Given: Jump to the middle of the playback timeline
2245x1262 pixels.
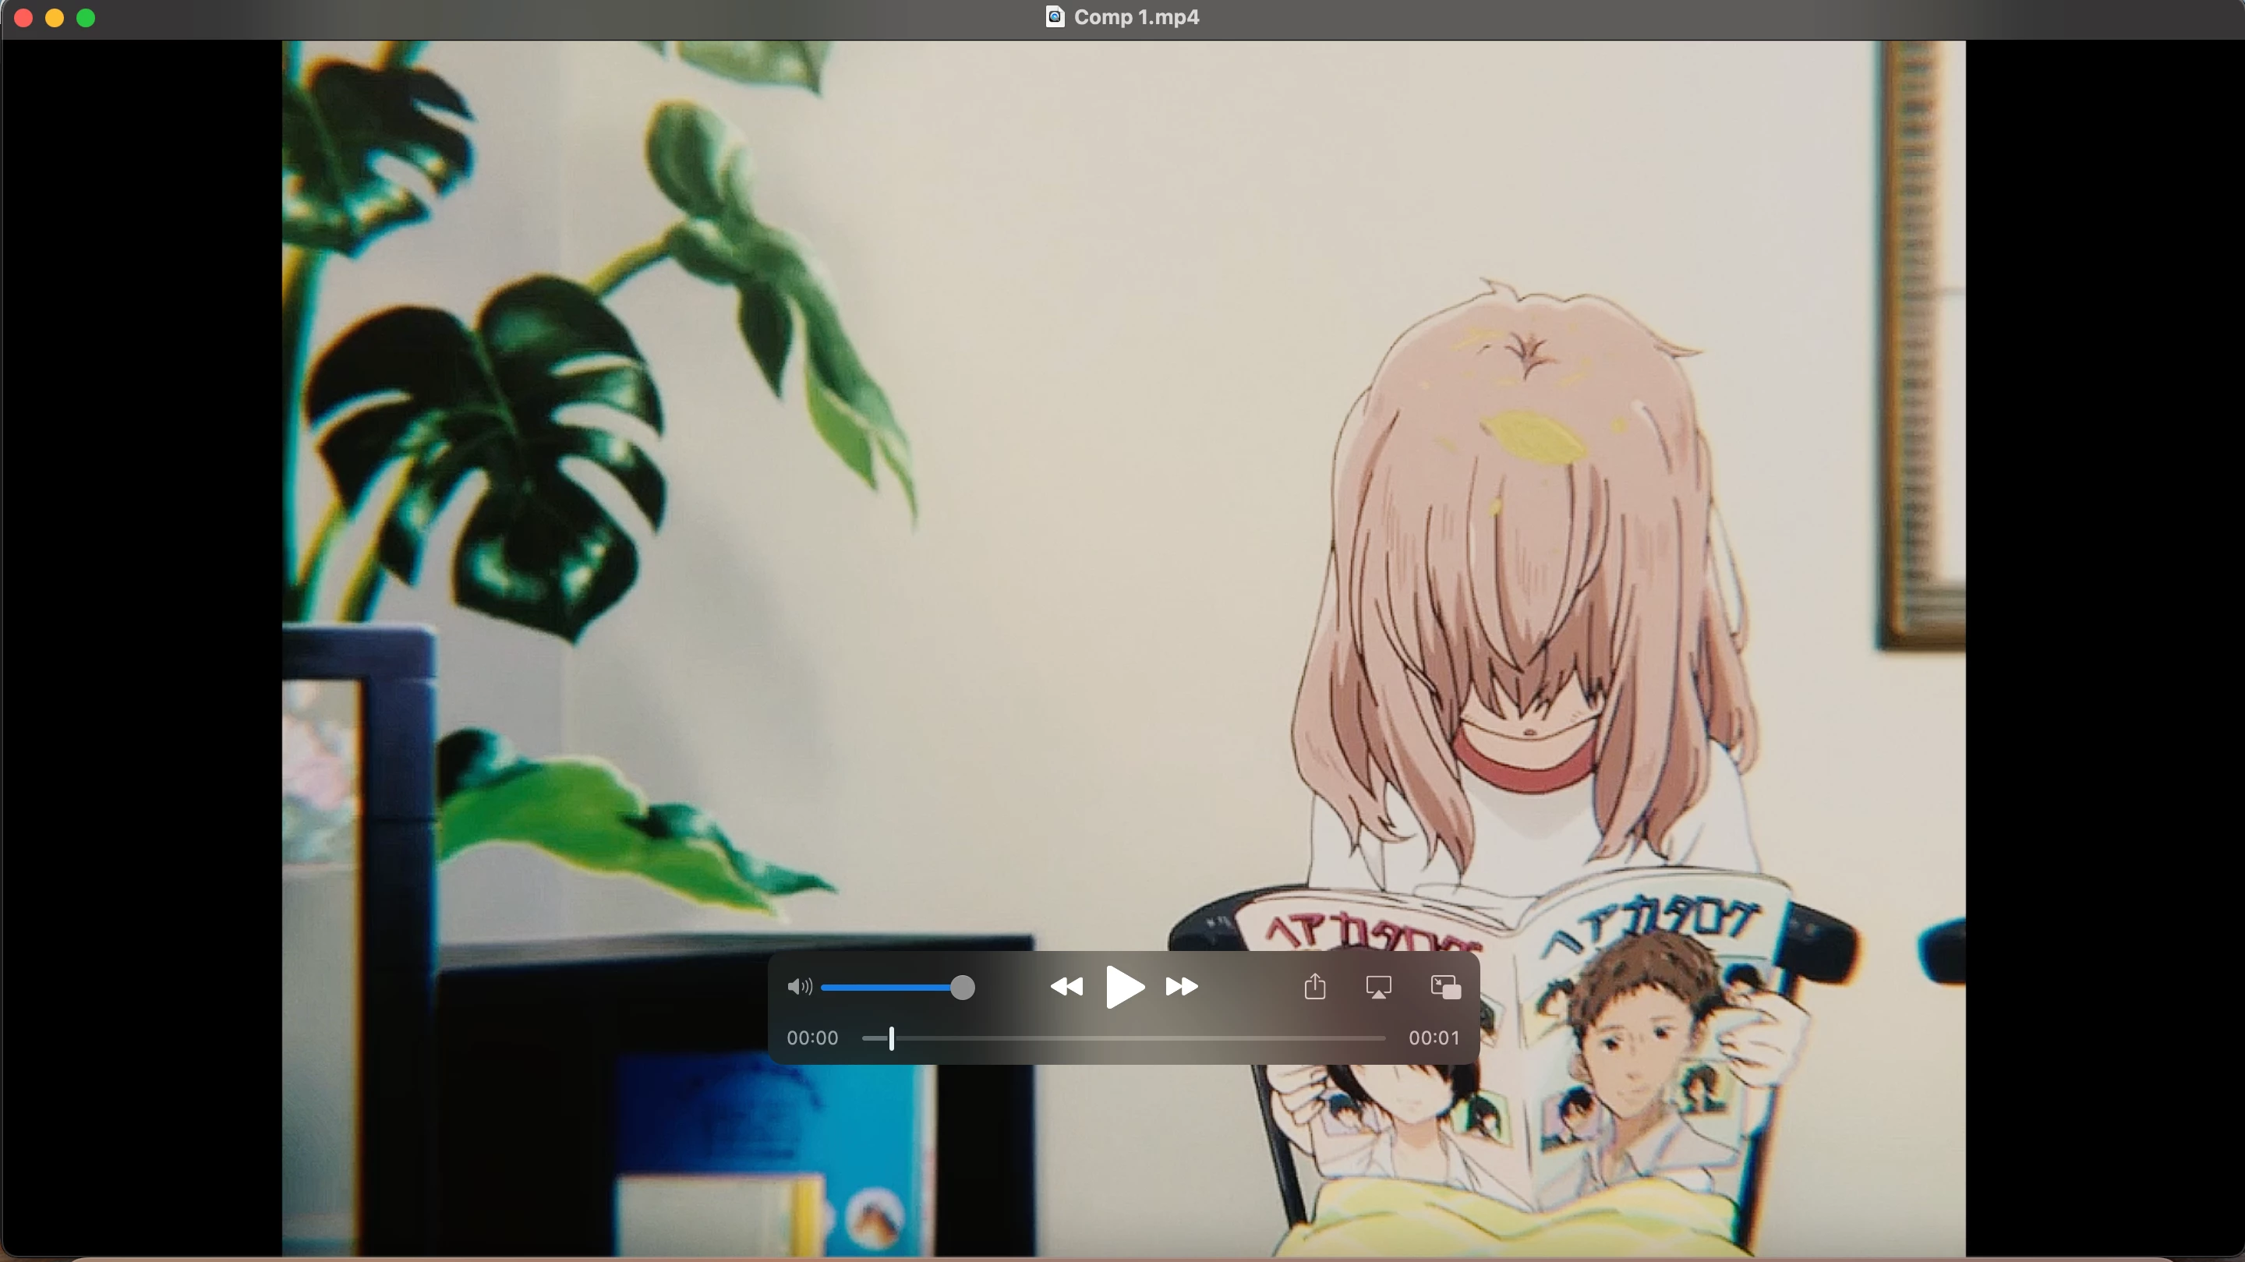Looking at the screenshot, I should [x=1124, y=1038].
